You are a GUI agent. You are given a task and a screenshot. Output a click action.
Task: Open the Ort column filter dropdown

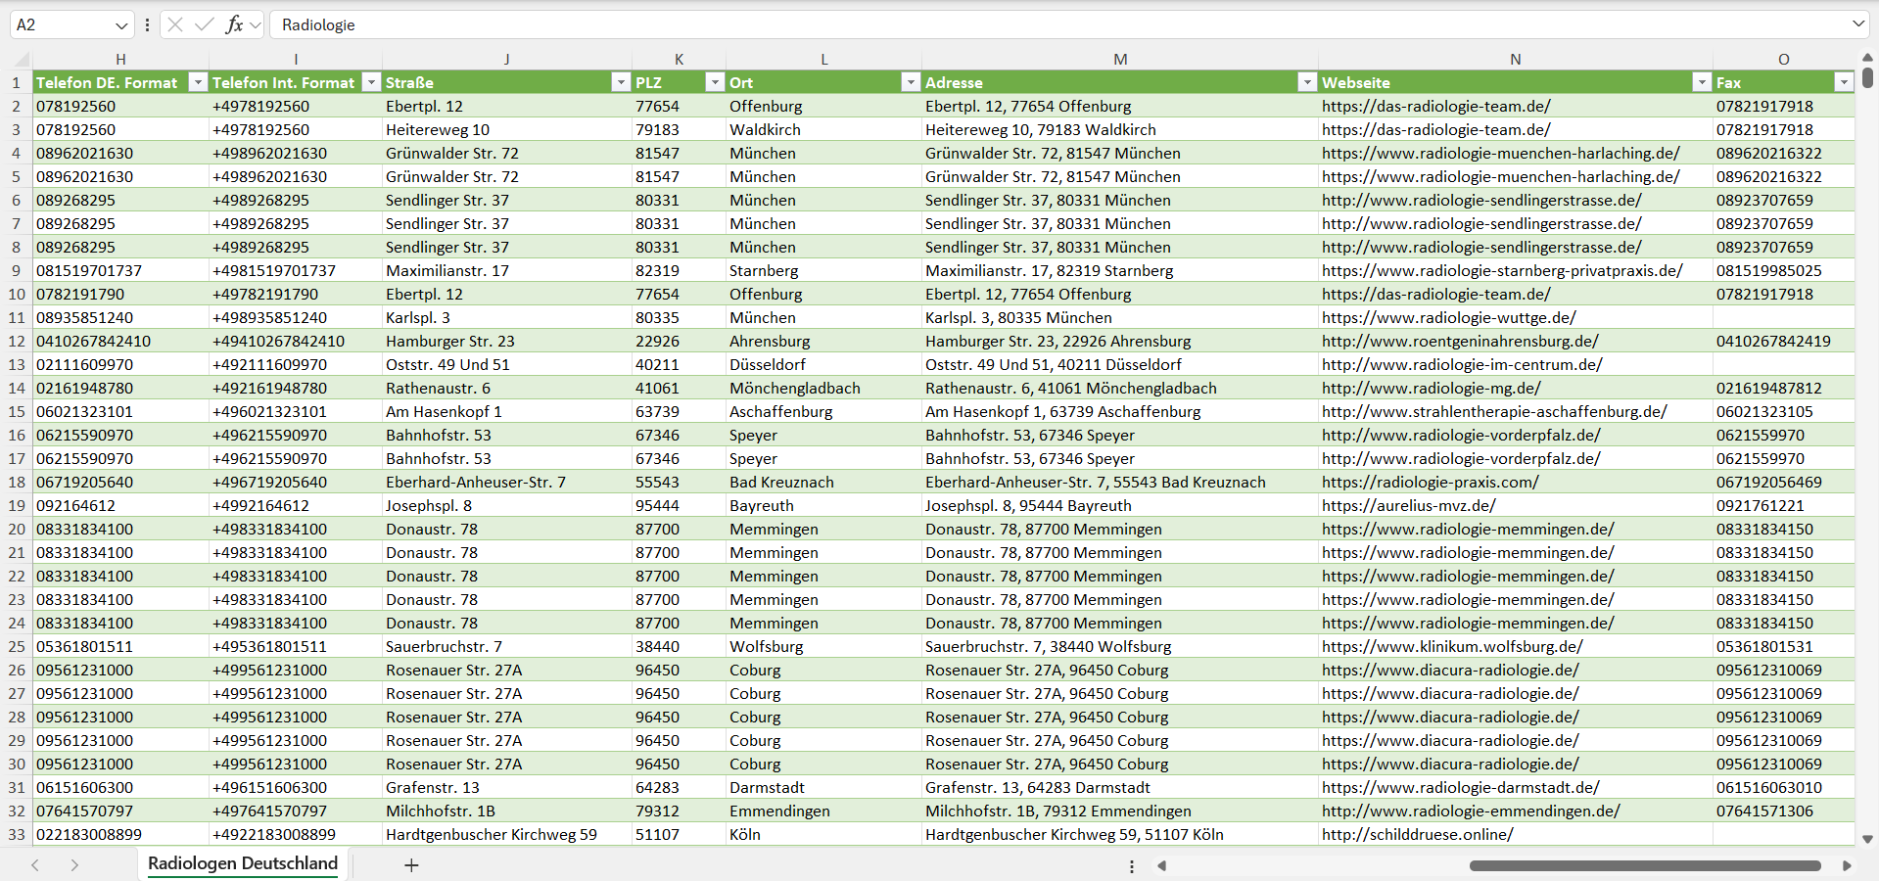click(x=911, y=82)
